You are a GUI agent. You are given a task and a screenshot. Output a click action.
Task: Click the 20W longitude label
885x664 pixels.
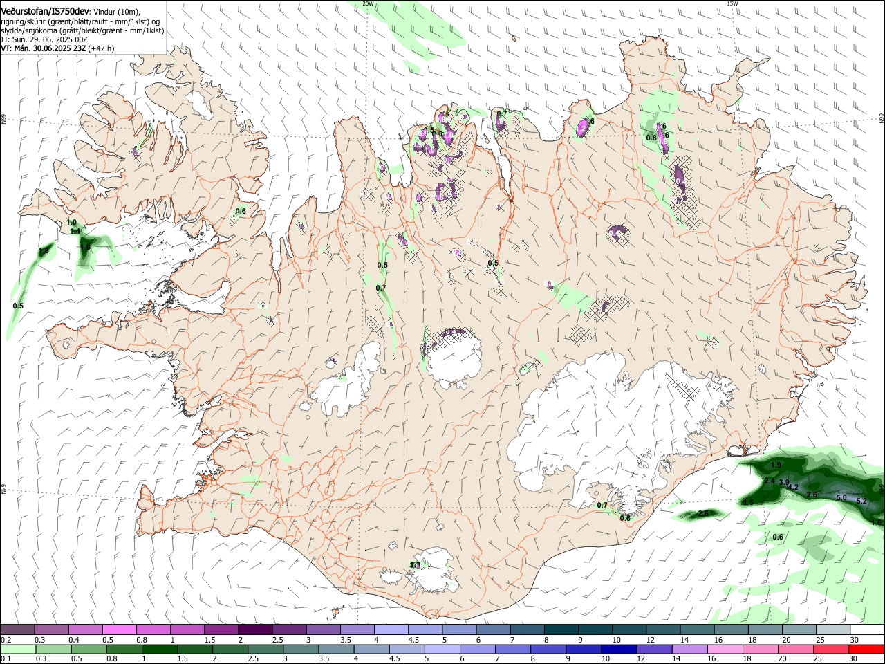tap(368, 3)
